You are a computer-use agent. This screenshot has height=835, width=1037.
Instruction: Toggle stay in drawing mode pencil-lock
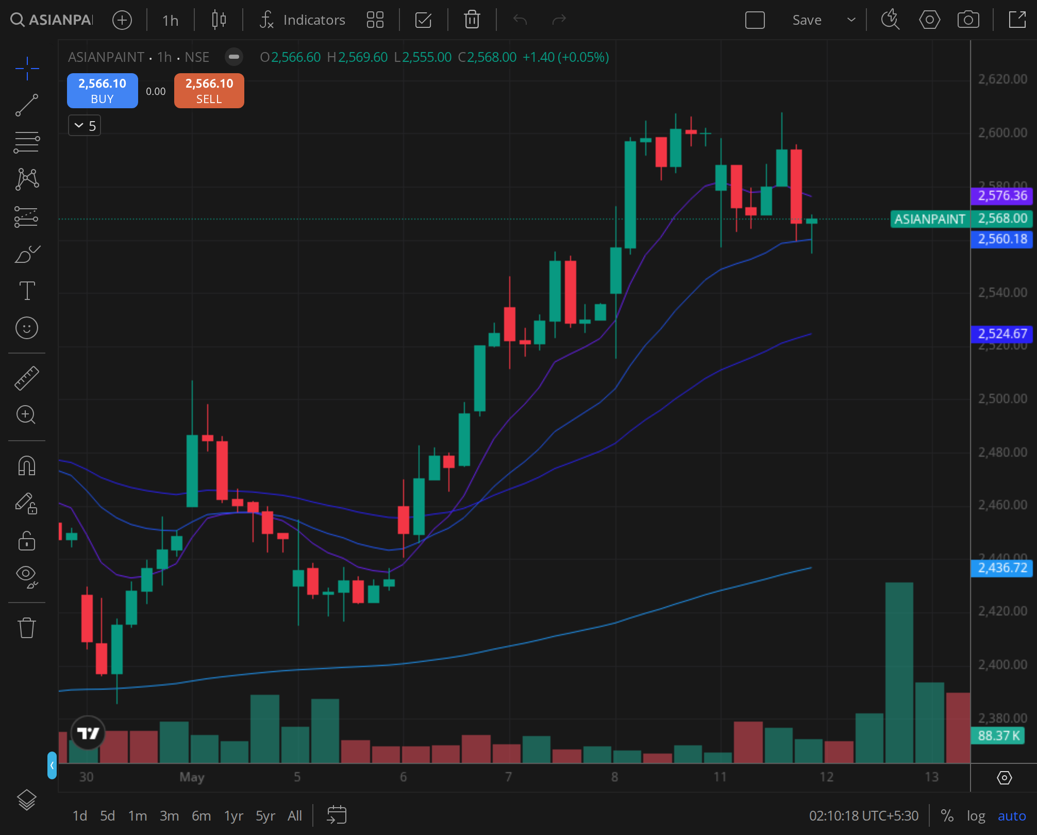pos(27,504)
